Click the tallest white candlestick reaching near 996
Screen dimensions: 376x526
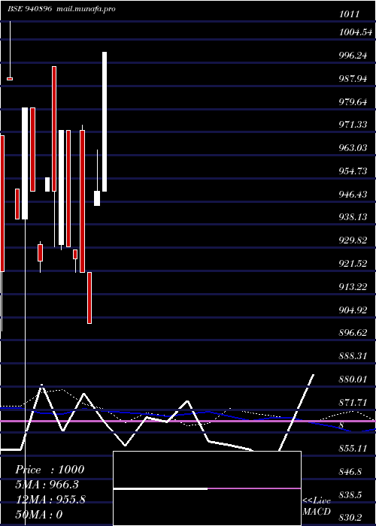pyautogui.click(x=105, y=122)
